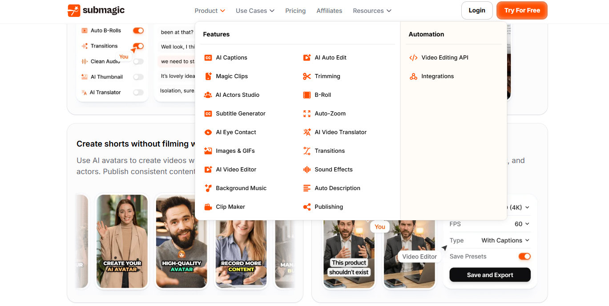Select the Create Your AI Avatar thumbnail
Viewport: 609px width, 306px height.
pos(122,242)
